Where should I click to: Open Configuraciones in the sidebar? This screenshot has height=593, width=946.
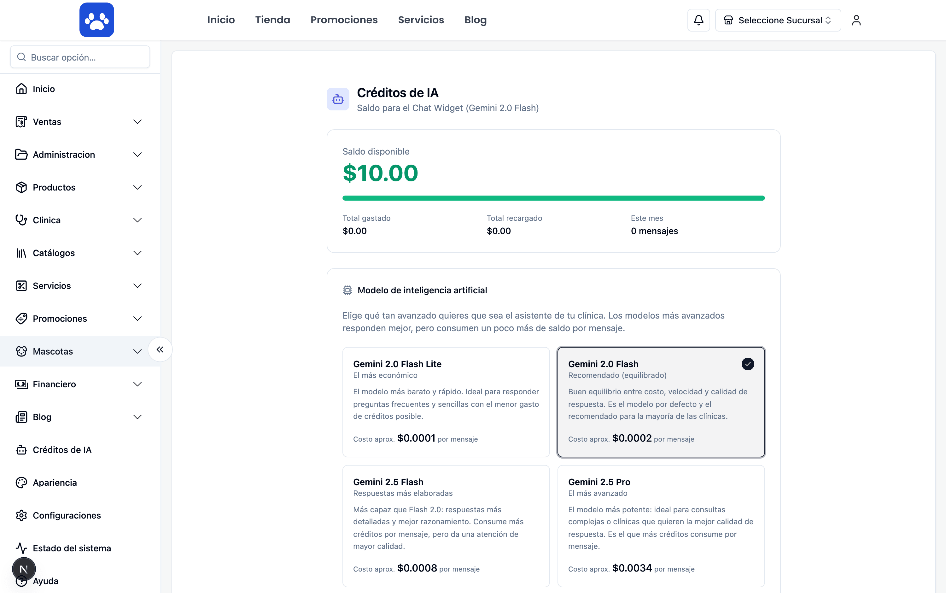point(80,515)
